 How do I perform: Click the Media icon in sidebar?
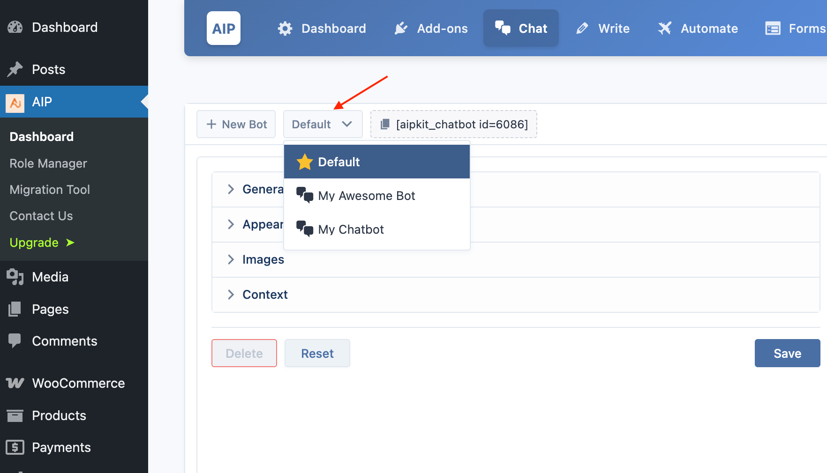point(15,277)
